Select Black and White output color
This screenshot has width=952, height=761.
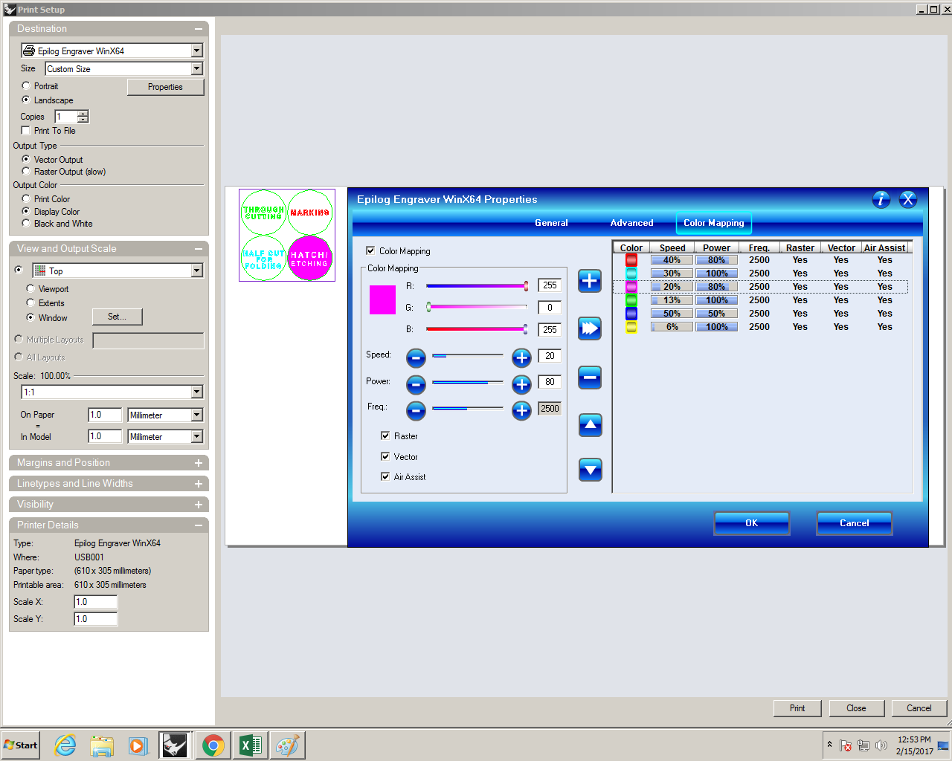pyautogui.click(x=26, y=223)
